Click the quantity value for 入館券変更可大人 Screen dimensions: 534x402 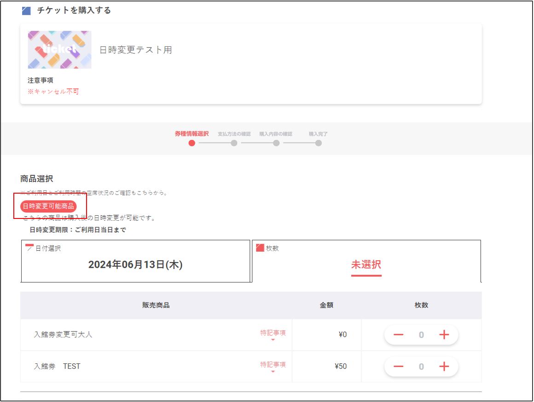point(421,335)
